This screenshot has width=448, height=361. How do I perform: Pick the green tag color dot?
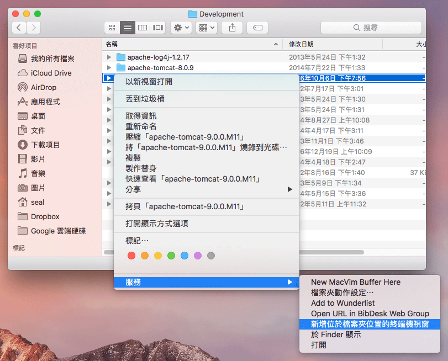[171, 256]
